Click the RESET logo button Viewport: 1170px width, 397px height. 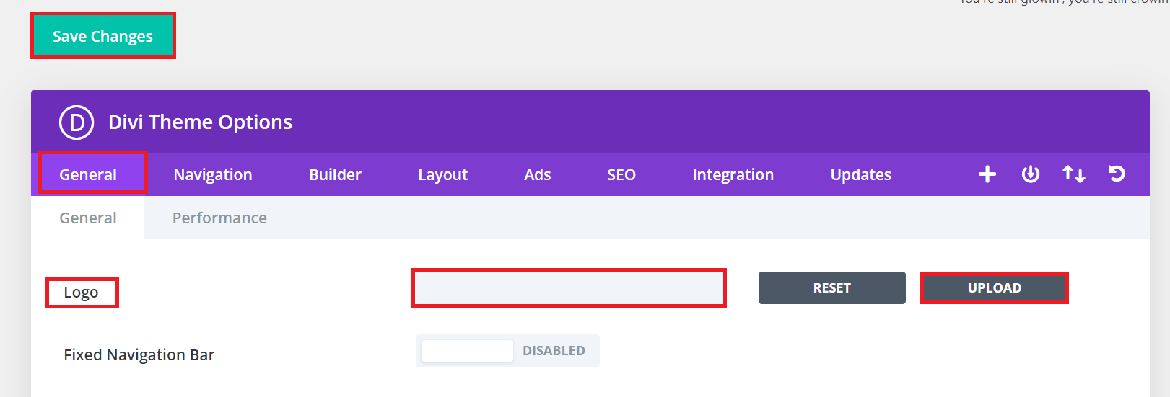click(832, 287)
